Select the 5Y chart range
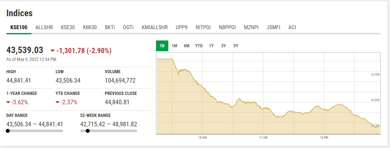 pyautogui.click(x=236, y=46)
